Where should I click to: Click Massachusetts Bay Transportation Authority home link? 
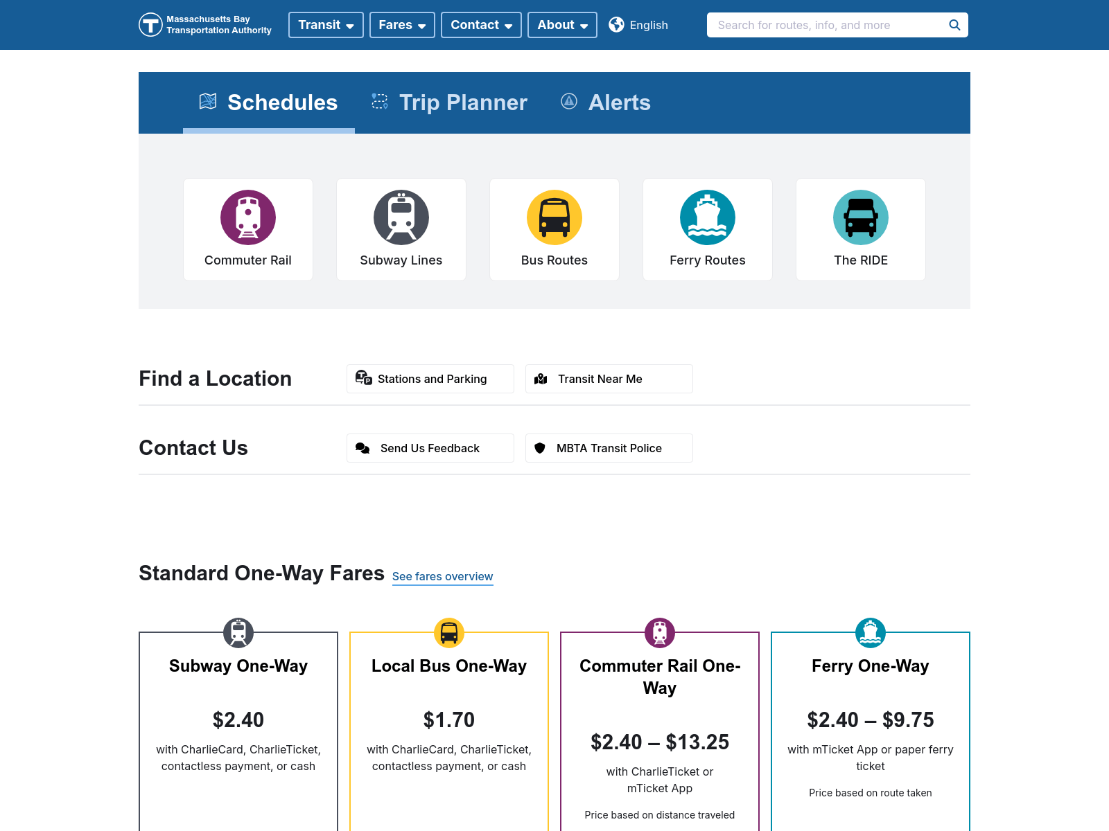point(205,25)
